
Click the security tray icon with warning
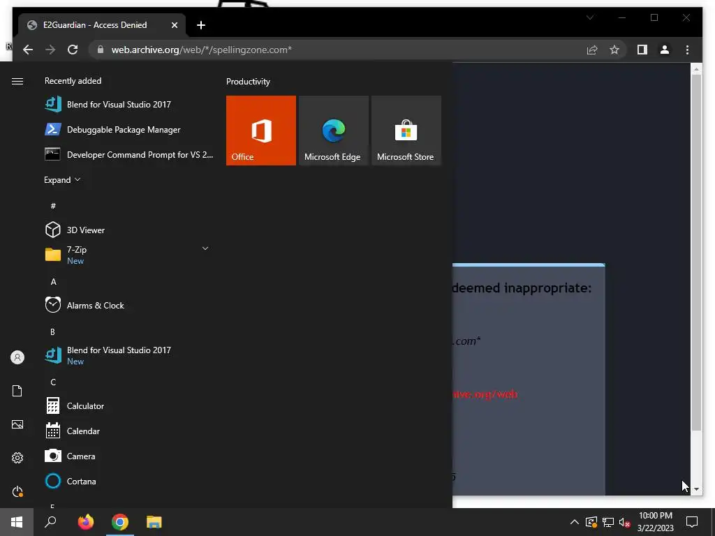591,522
